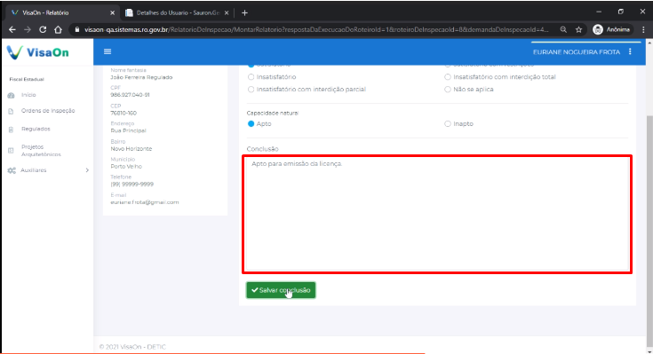Bookmark the page with star icon
Screen dimensions: 653x354
coord(579,29)
